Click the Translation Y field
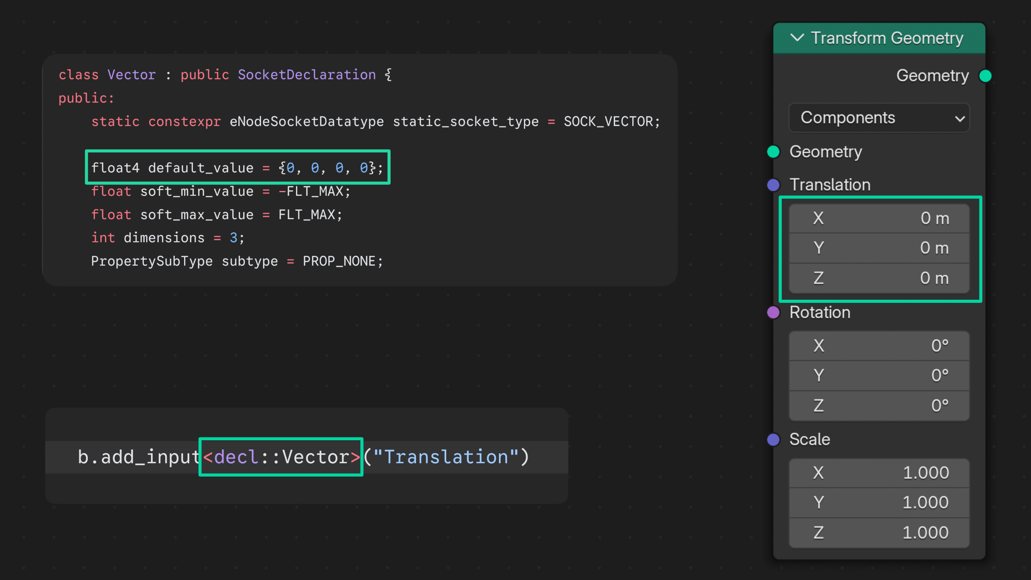1031x580 pixels. pos(879,248)
